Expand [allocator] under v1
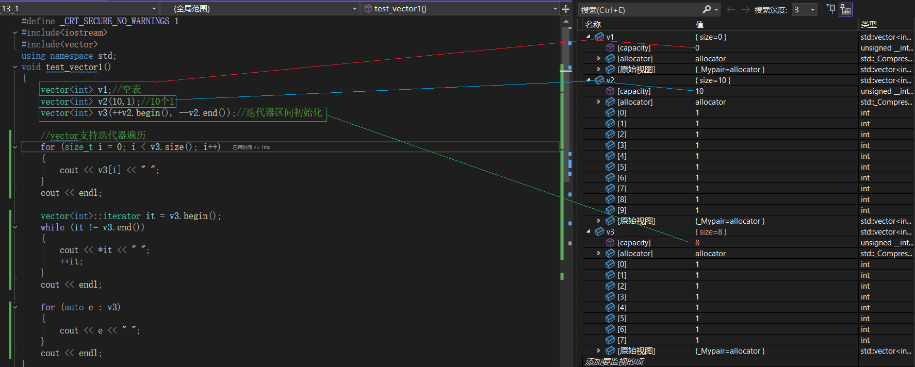Viewport: 915px width, 367px height. 598,58
